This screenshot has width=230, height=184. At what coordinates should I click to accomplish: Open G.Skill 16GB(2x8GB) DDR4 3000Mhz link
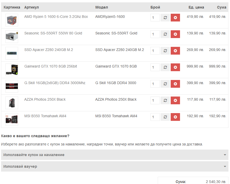point(55,83)
